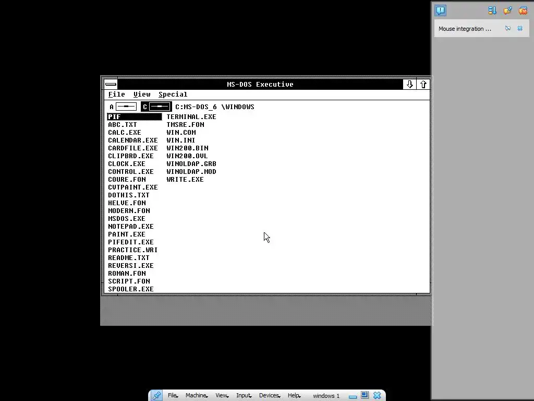Select WRITE.EXE file

pos(185,180)
